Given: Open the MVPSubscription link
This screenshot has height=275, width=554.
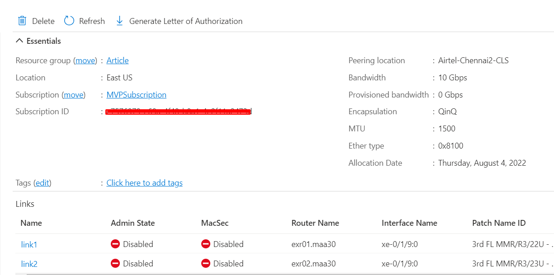Looking at the screenshot, I should 136,95.
